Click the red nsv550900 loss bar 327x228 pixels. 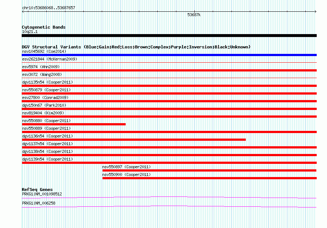point(209,178)
